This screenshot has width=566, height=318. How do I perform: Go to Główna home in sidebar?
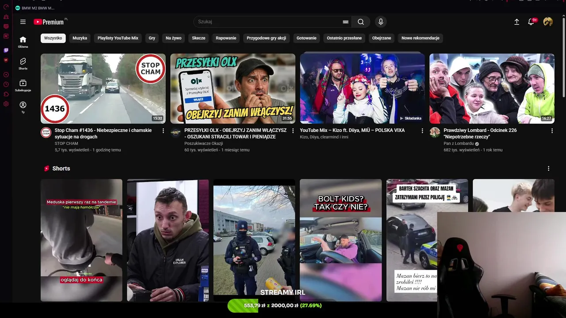23,42
